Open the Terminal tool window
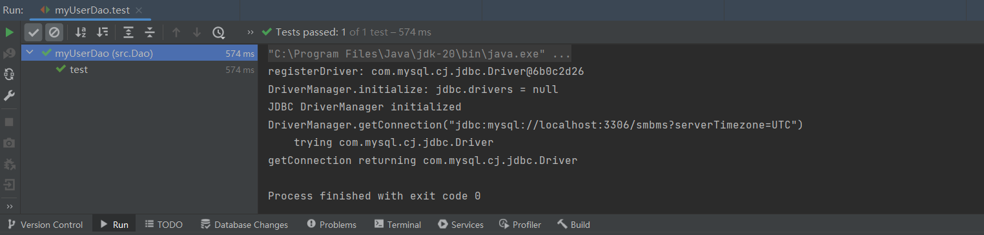Viewport: 984px width, 235px height. click(398, 225)
